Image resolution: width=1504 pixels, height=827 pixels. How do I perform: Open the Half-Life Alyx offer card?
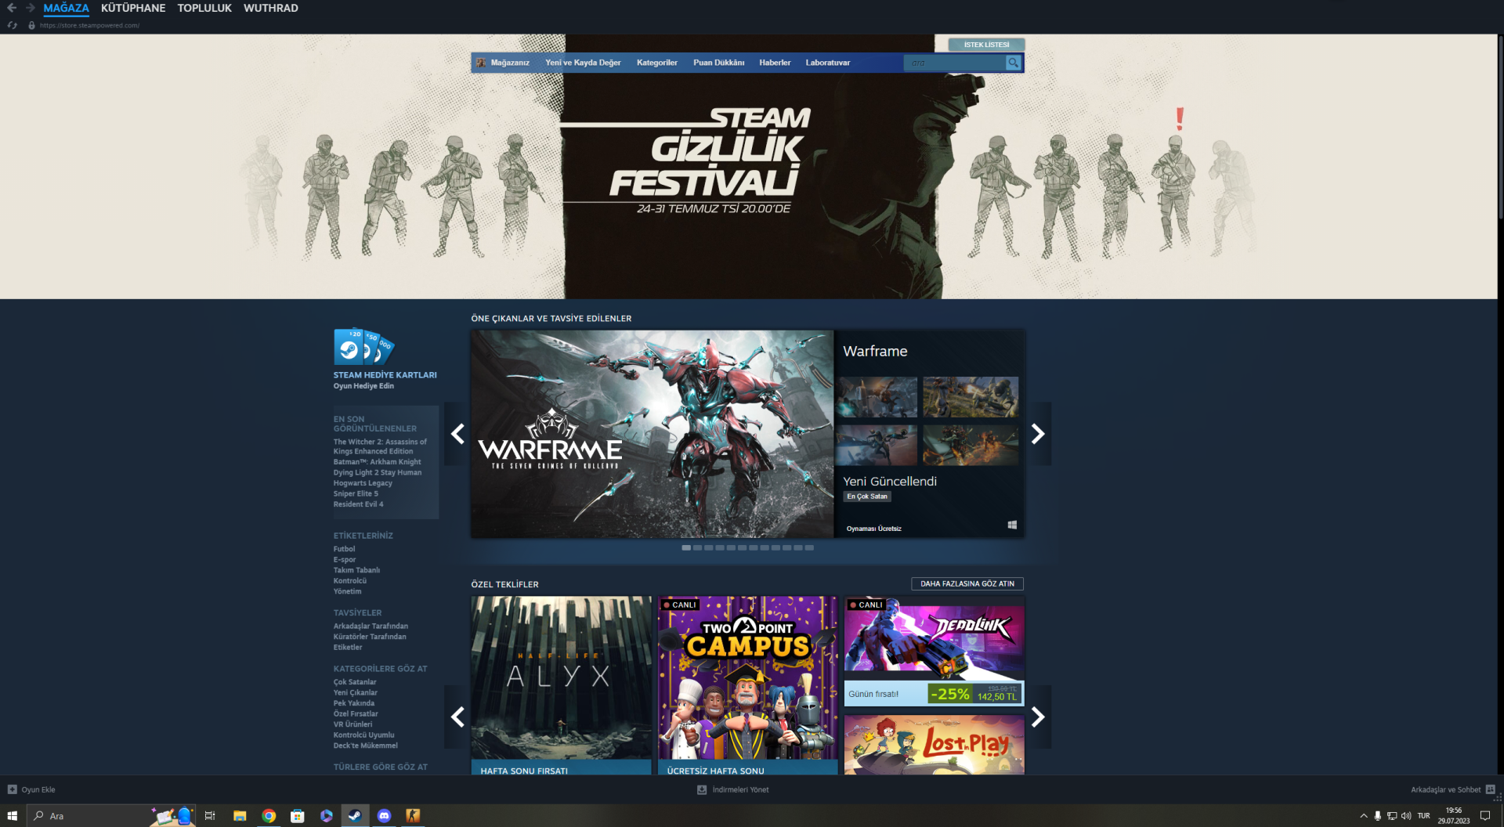click(x=561, y=685)
